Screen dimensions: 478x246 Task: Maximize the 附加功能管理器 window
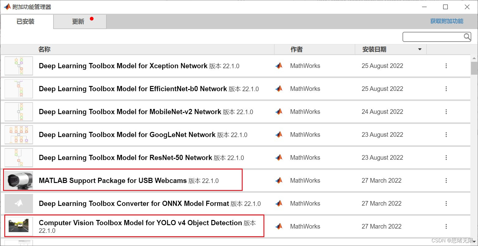tap(446, 7)
